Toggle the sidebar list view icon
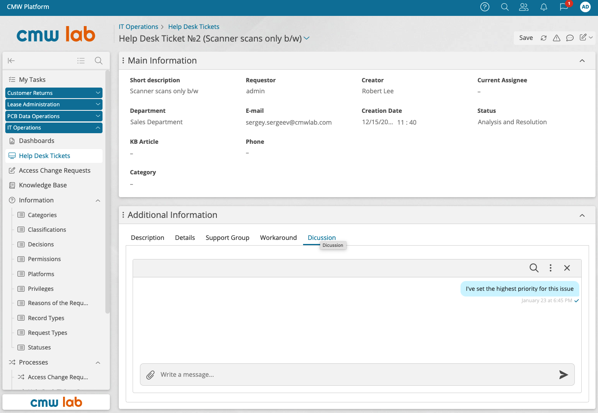Image resolution: width=598 pixels, height=413 pixels. [x=81, y=61]
